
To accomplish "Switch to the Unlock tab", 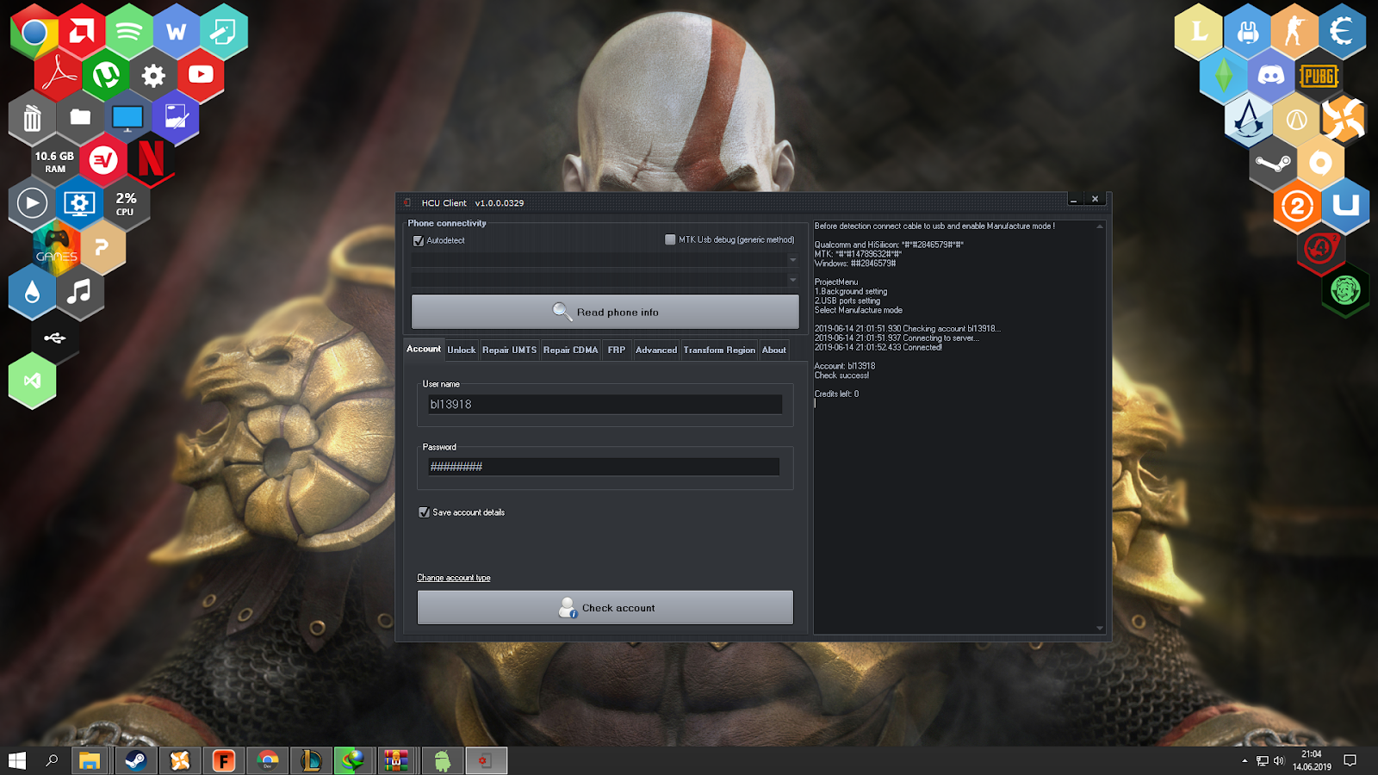I will pyautogui.click(x=462, y=350).
